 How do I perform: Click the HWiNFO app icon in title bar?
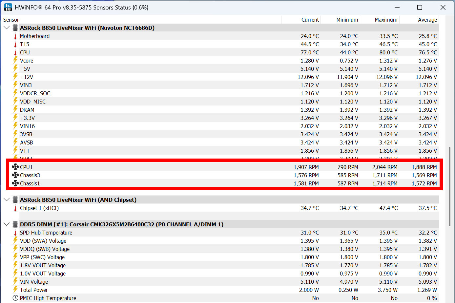(x=8, y=7)
